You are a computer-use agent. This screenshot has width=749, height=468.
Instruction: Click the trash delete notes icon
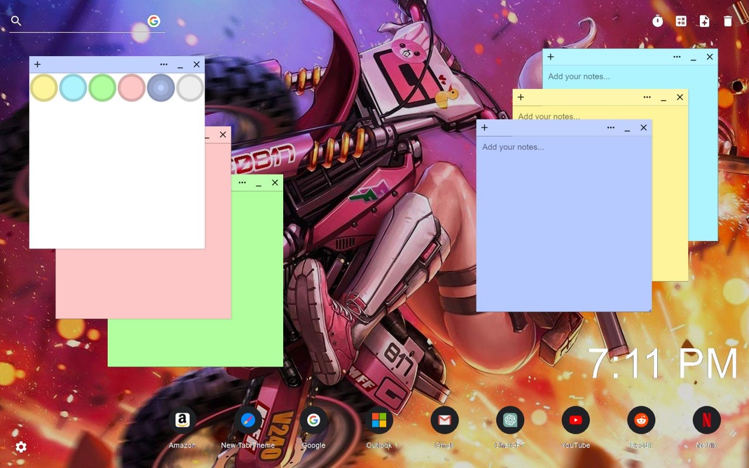coord(728,21)
